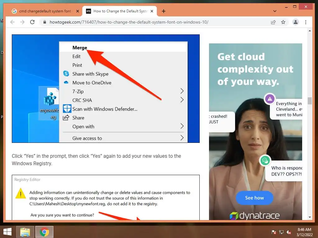Click the Registry Editor prompt screenshot
Image resolution: width=318 pixels, height=238 pixels.
(106, 197)
